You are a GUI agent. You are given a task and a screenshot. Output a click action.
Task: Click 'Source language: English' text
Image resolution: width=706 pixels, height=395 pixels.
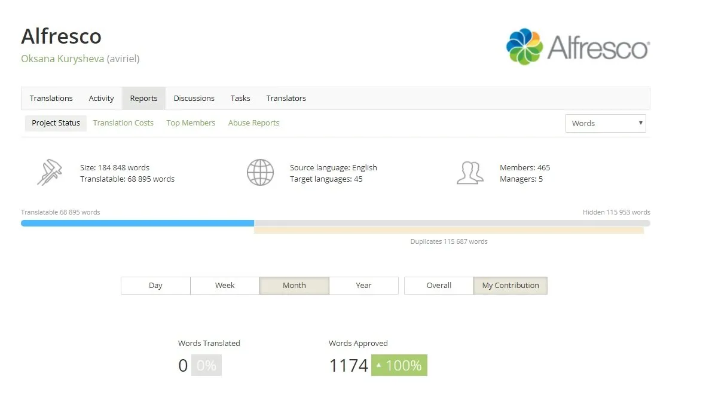tap(334, 167)
